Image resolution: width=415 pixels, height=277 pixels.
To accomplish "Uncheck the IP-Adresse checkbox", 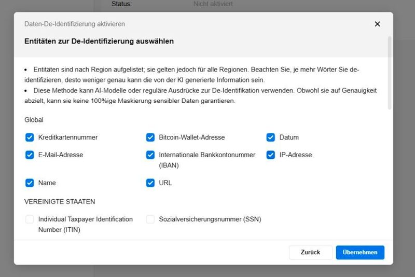I will [x=271, y=155].
